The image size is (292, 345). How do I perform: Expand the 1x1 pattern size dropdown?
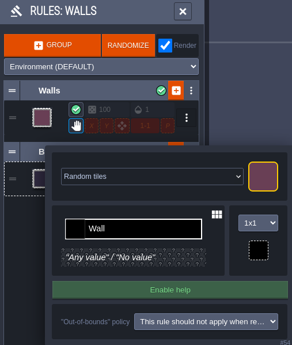258,223
